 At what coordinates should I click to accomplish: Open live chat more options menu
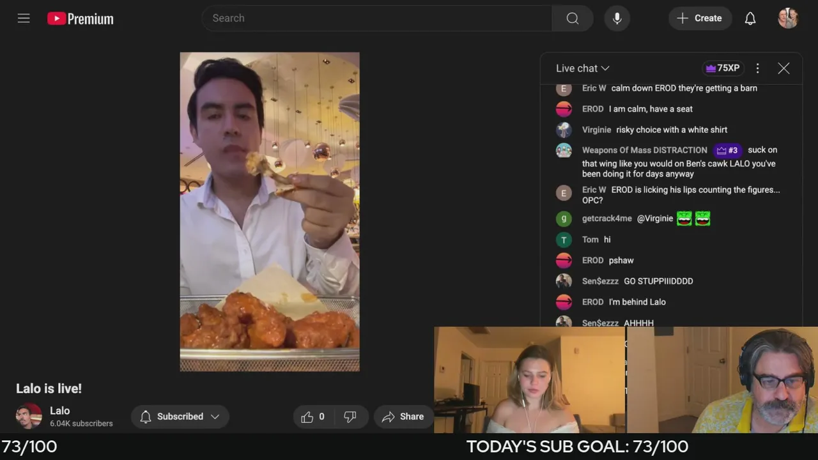pos(757,68)
